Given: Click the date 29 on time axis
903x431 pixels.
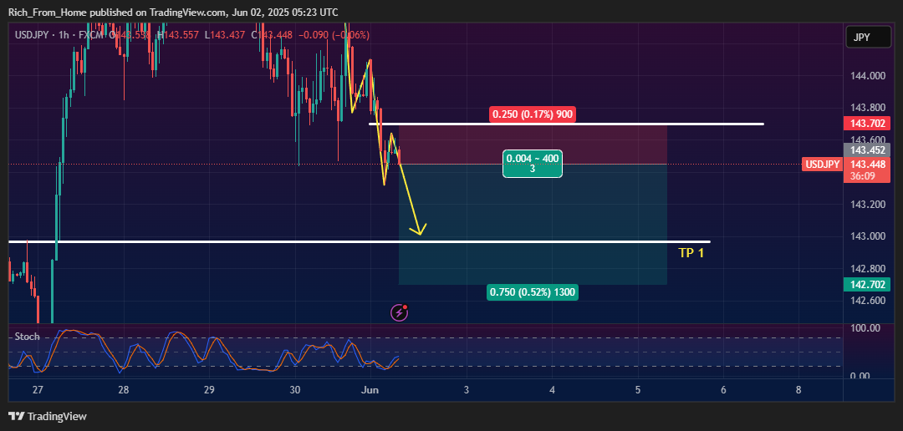Looking at the screenshot, I should point(209,390).
